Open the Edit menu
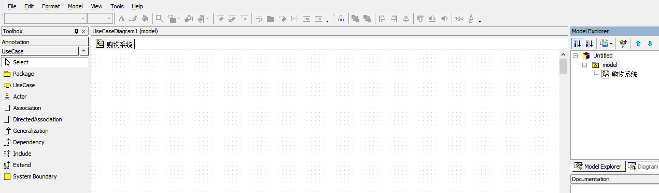This screenshot has width=659, height=193. pos(29,6)
